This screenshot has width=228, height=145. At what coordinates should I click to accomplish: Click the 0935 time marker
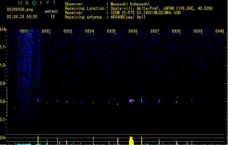click(x=111, y=31)
